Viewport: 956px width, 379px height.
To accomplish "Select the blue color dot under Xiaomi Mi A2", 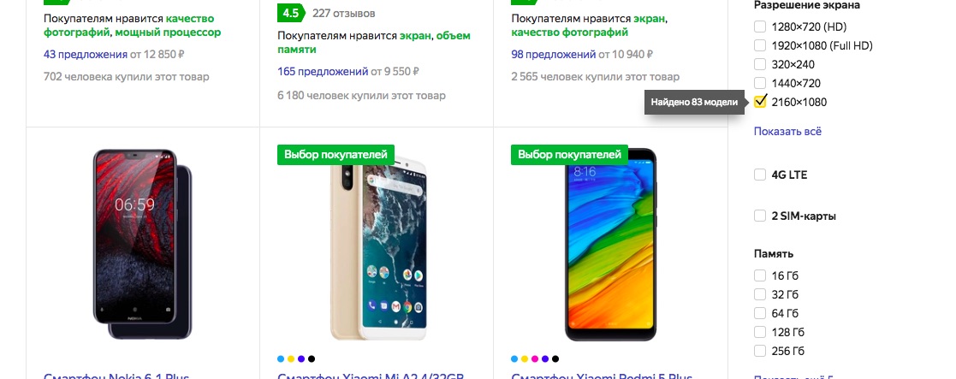I will coord(281,358).
